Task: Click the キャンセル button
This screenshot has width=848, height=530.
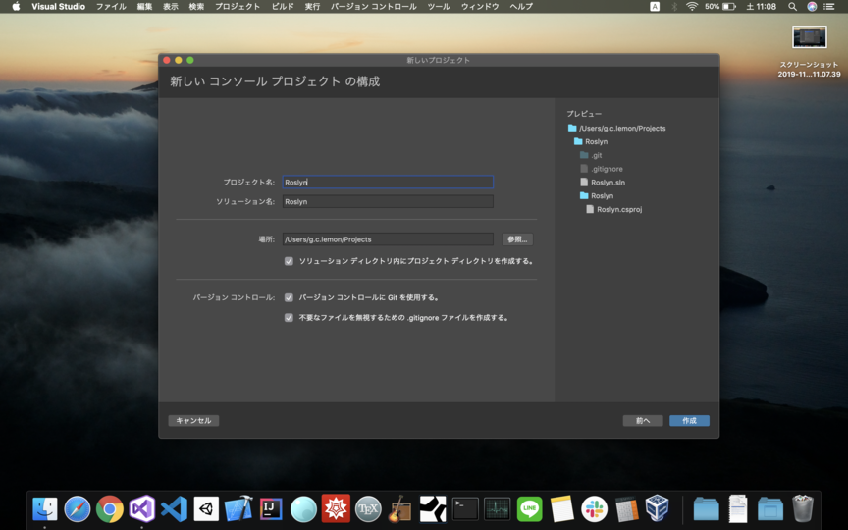Action: [193, 421]
